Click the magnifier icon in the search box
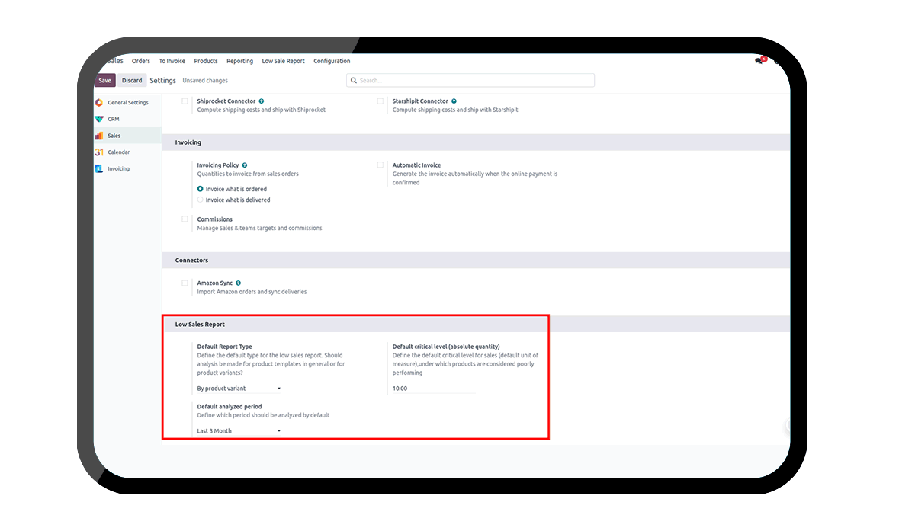 [353, 81]
